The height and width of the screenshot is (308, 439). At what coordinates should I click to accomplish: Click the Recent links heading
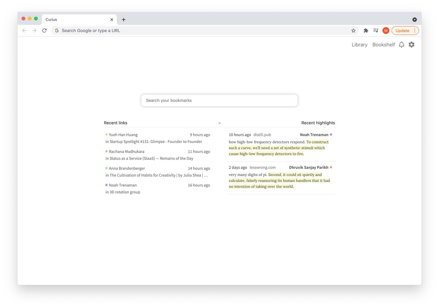pos(116,123)
